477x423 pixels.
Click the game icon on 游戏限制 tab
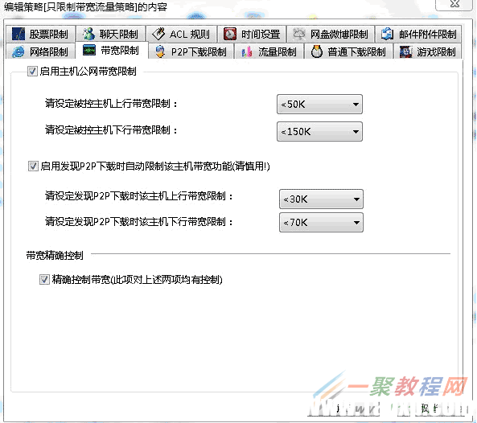(405, 51)
